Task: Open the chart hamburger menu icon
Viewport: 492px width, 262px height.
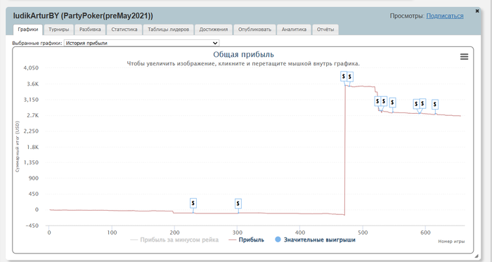Action: click(464, 57)
